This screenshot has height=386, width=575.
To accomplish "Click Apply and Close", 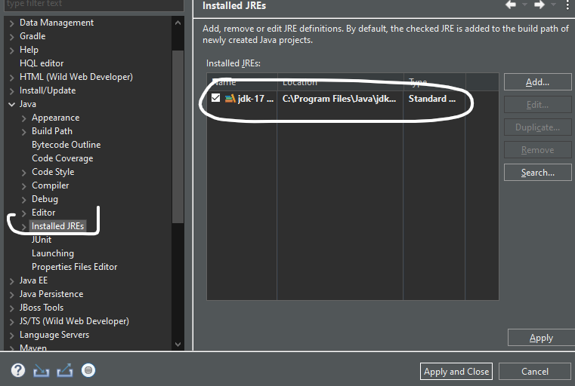I will [456, 371].
